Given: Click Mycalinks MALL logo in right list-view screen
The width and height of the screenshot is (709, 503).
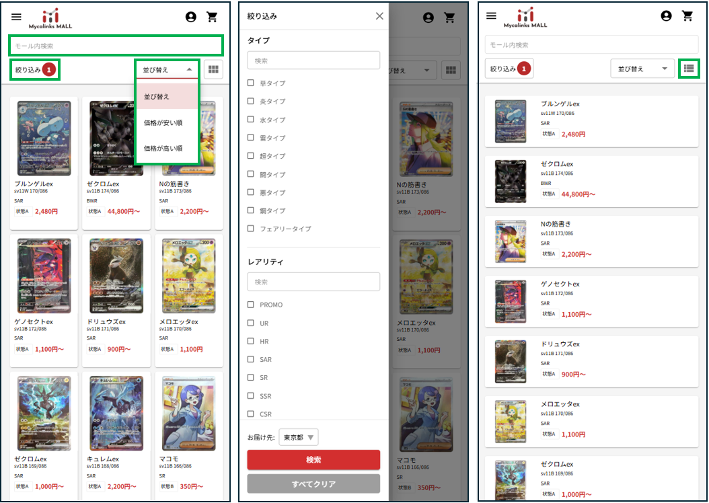Looking at the screenshot, I should click(x=525, y=18).
